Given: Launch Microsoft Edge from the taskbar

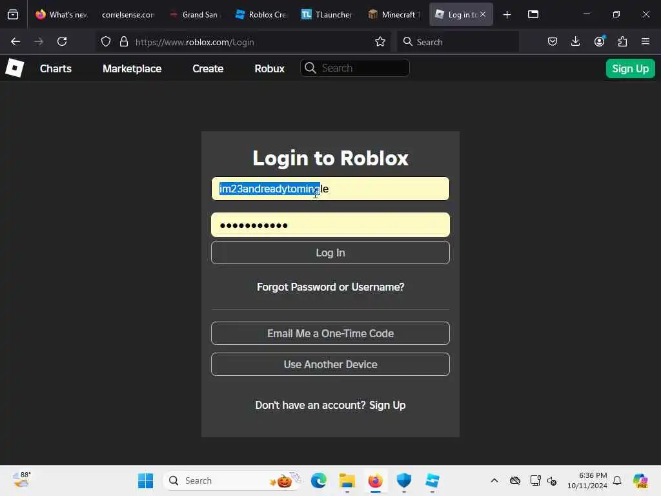Looking at the screenshot, I should [319, 480].
